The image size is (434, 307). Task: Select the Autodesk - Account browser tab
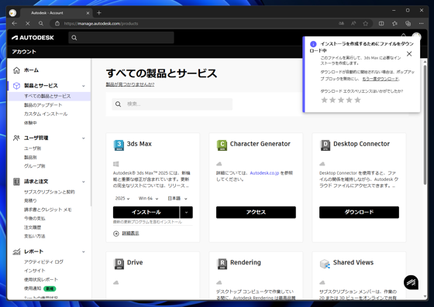pyautogui.click(x=56, y=12)
